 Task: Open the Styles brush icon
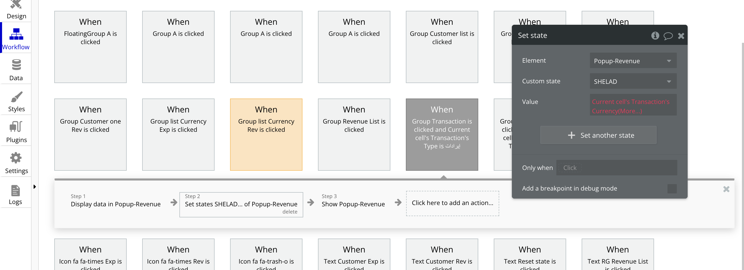coord(17,97)
